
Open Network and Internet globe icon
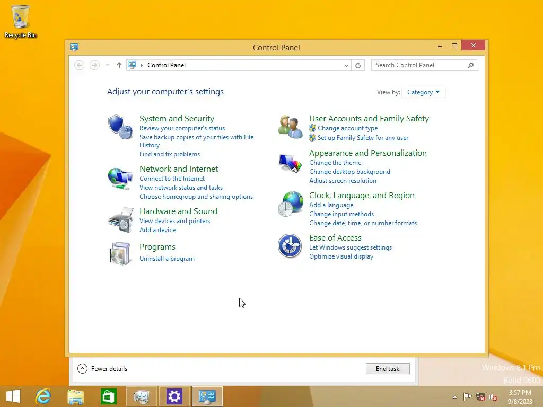tap(120, 179)
